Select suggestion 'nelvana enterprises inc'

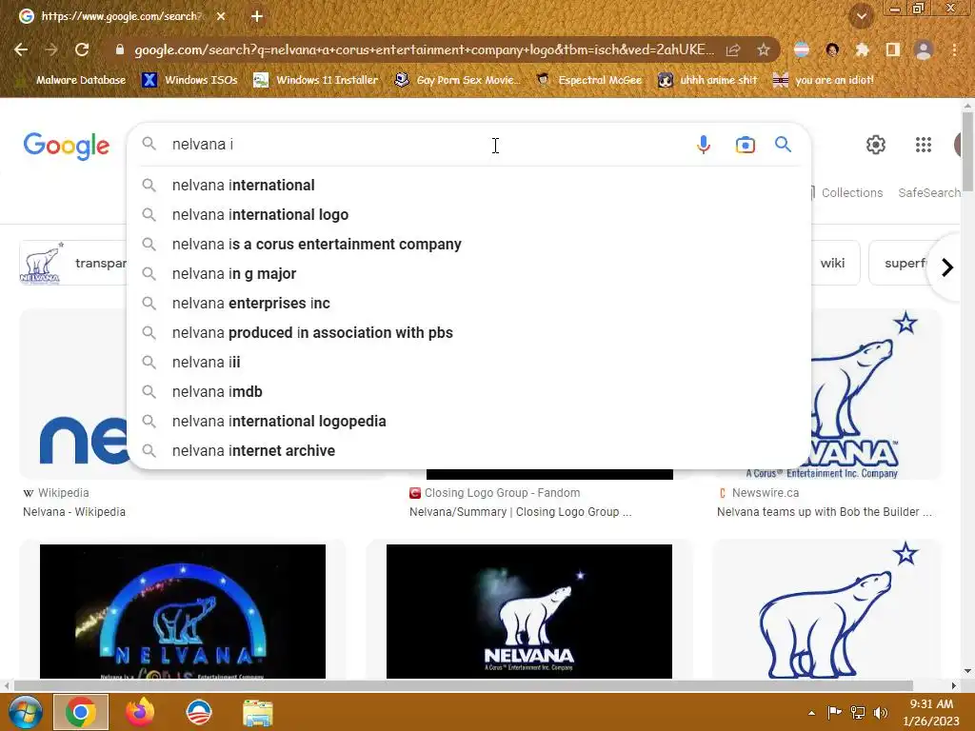coord(469,304)
